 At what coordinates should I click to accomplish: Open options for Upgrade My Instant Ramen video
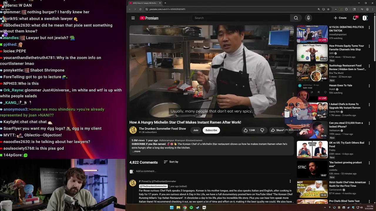click(x=369, y=105)
